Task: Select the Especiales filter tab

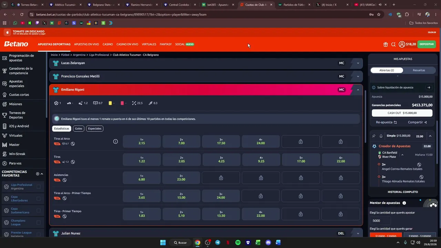Action: [95, 128]
